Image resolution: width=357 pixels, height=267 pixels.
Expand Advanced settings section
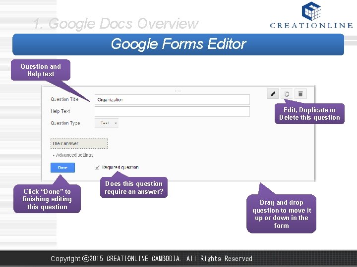73,155
